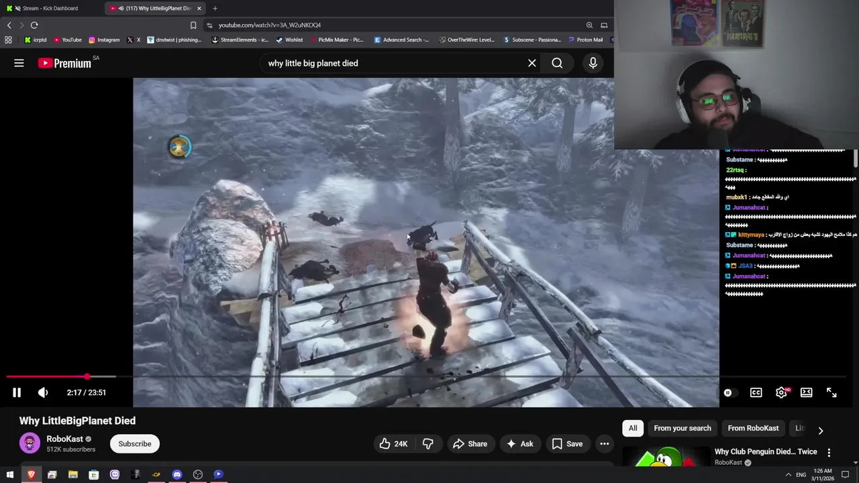
Task: Seek using the red progress bar handle
Action: coord(87,377)
